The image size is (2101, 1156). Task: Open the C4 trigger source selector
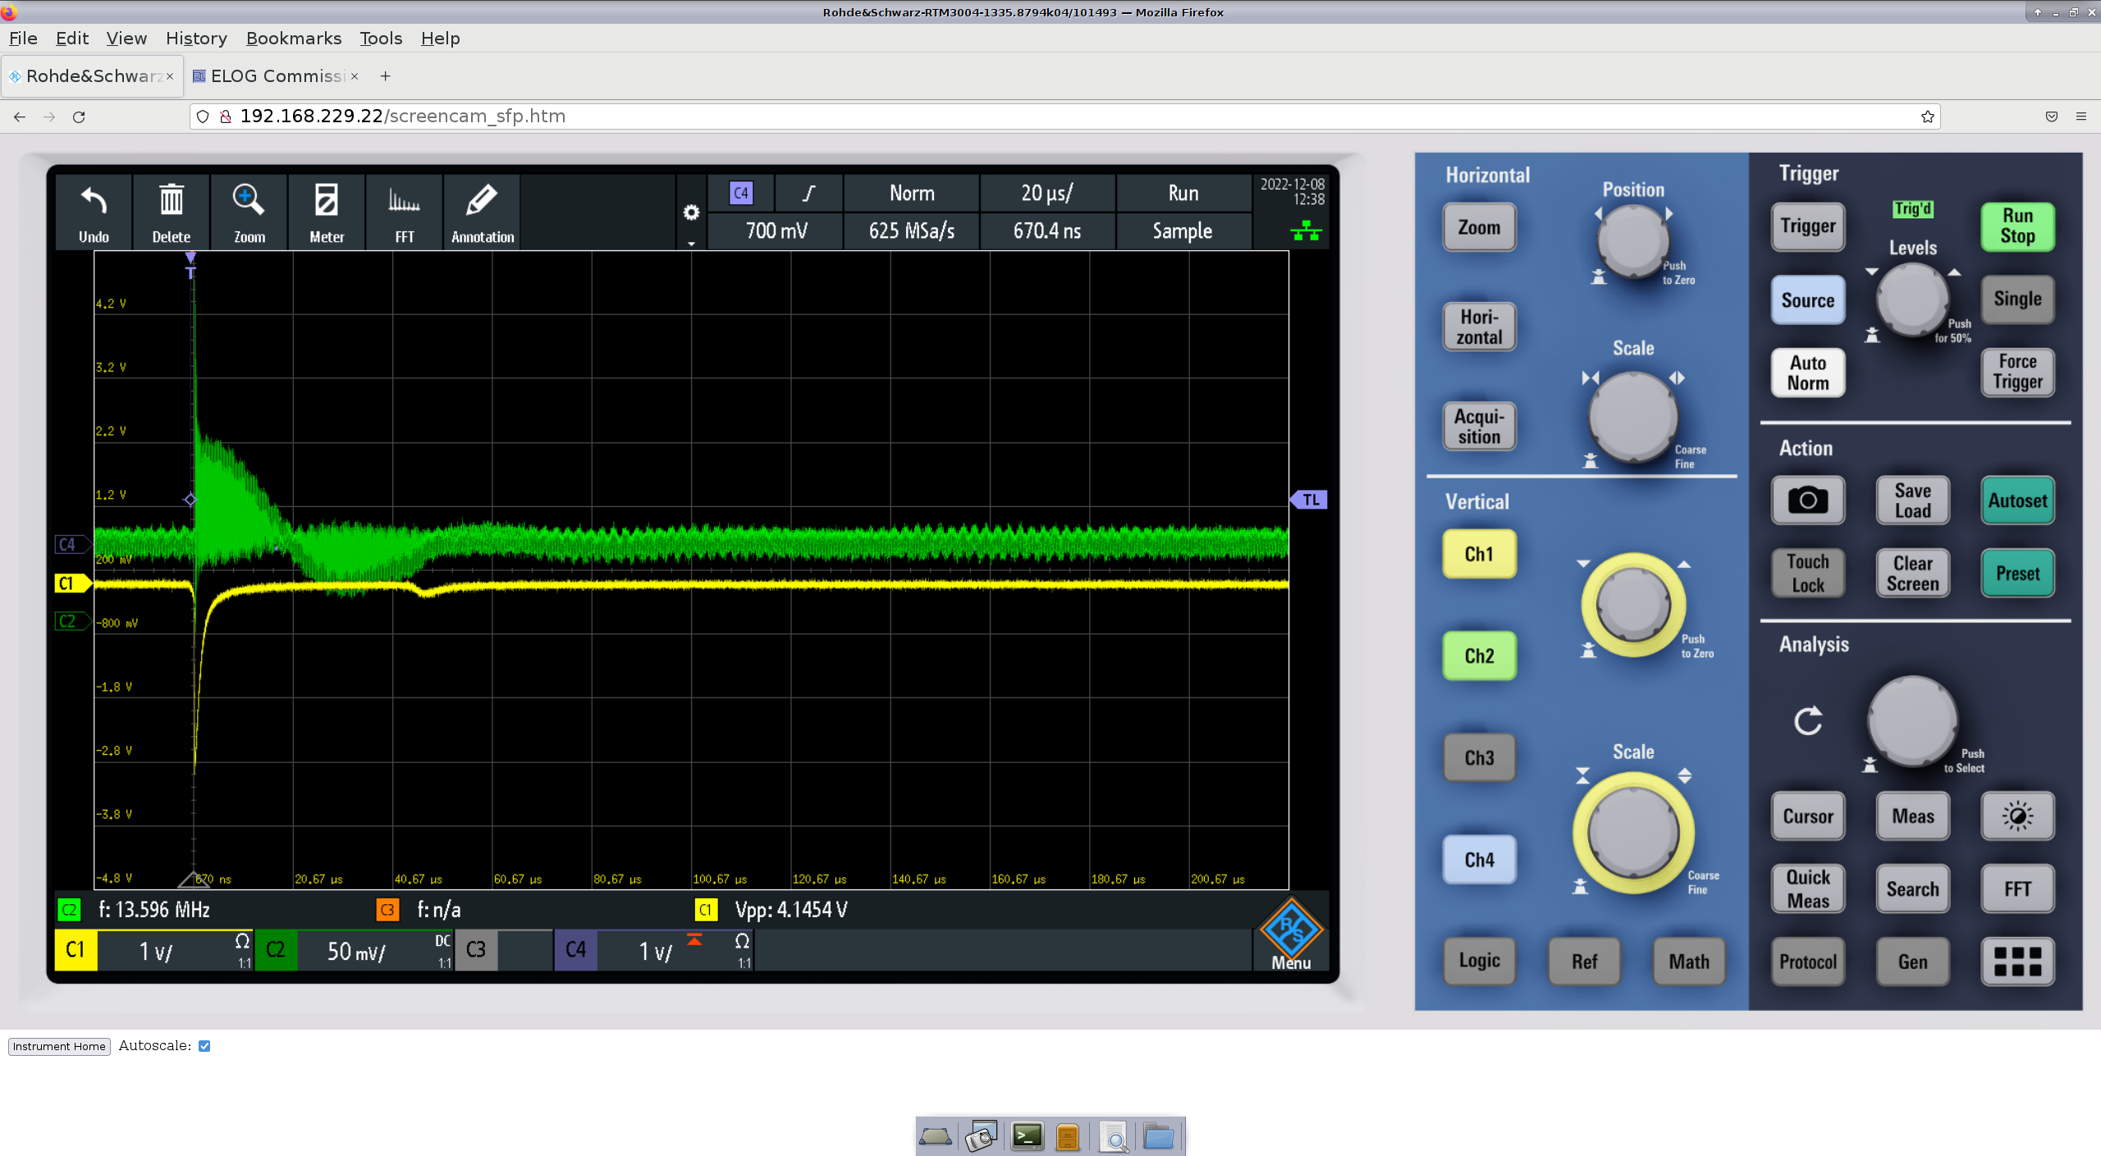[740, 194]
